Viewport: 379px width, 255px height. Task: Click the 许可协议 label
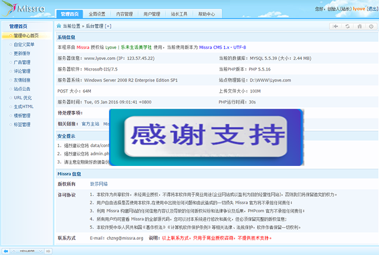[66, 195]
